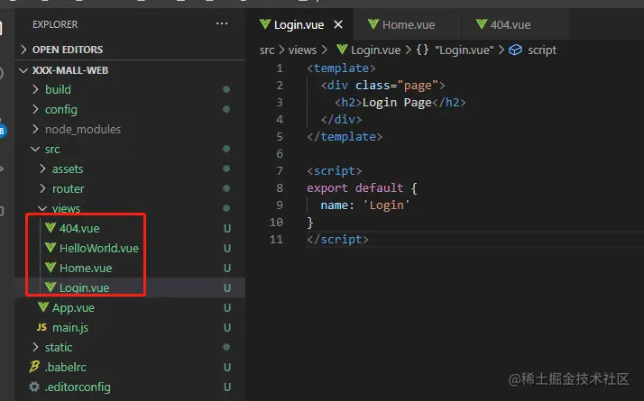Click the gear icon beside .editorconfig

coord(34,387)
